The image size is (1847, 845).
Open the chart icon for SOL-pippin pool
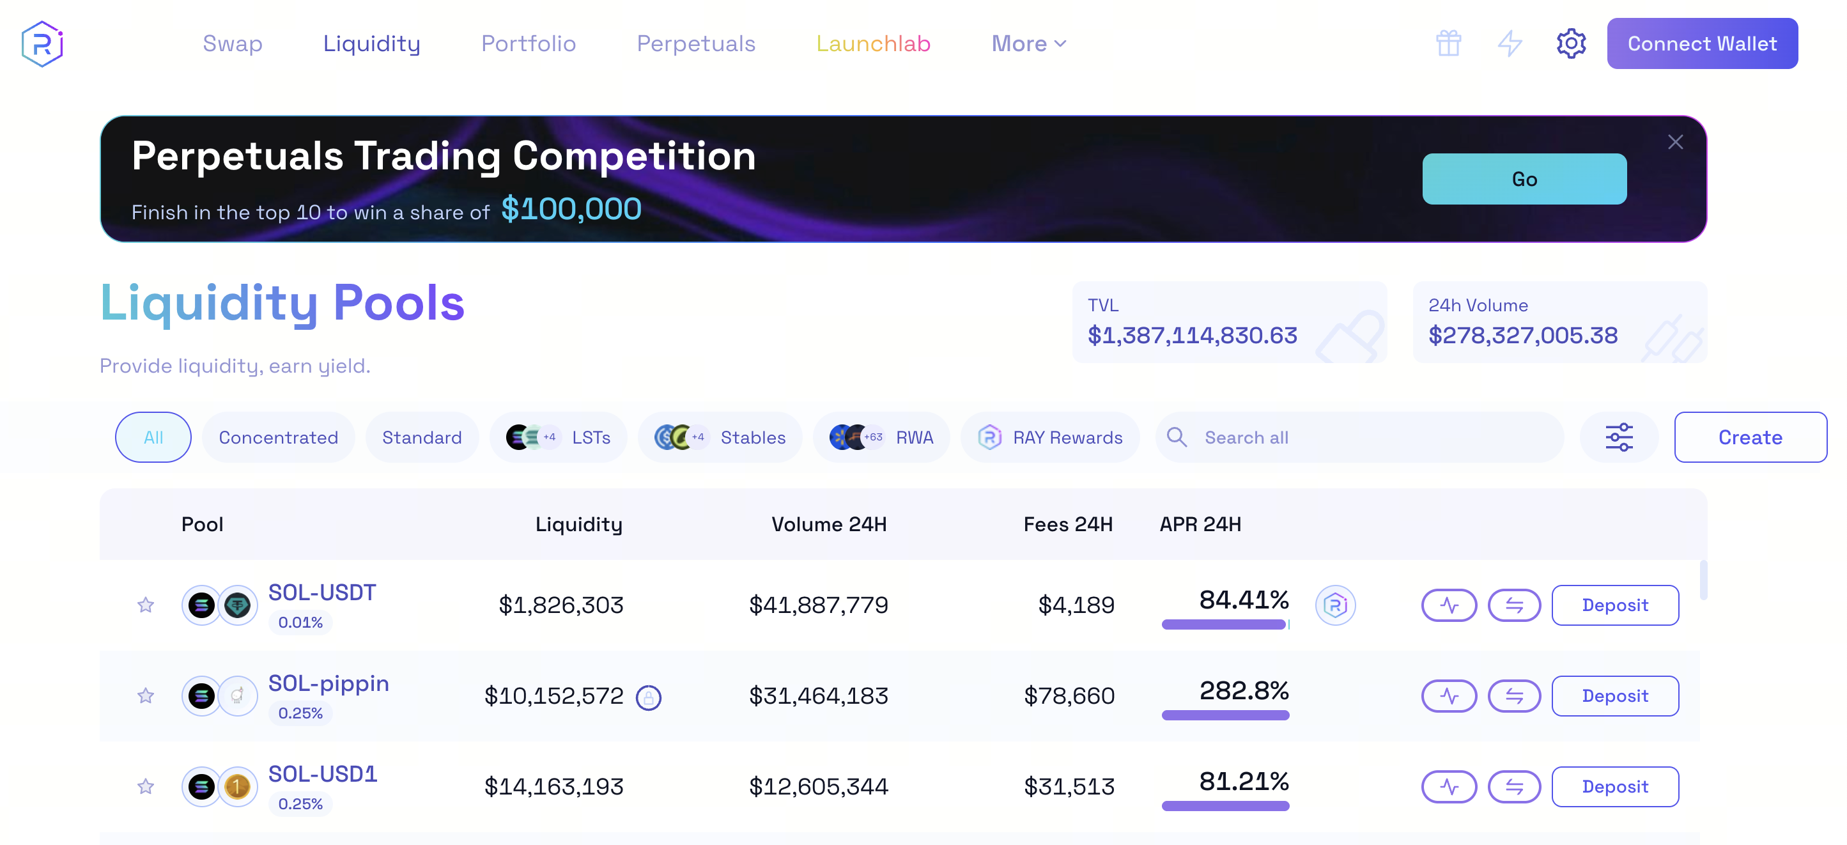click(x=1448, y=696)
